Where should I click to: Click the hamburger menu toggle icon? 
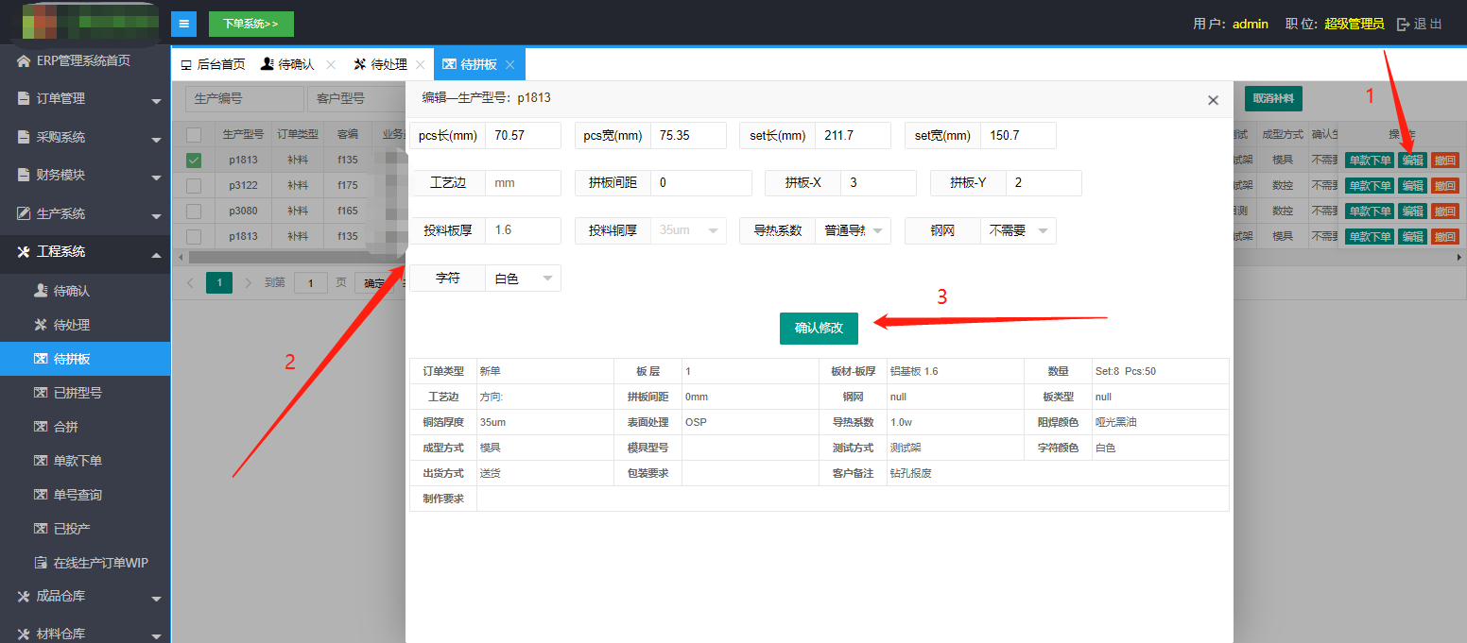click(183, 24)
